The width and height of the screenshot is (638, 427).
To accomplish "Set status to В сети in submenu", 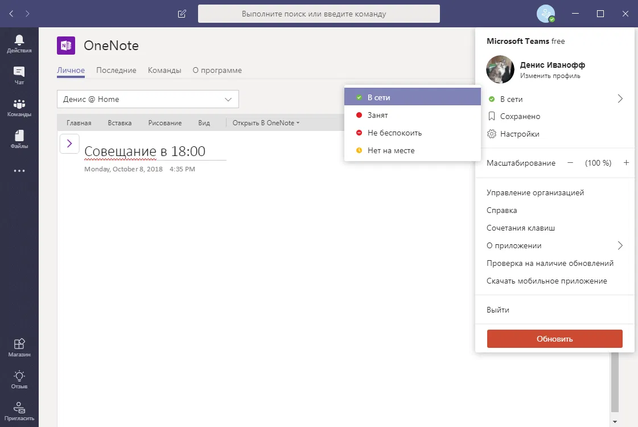I will [413, 97].
